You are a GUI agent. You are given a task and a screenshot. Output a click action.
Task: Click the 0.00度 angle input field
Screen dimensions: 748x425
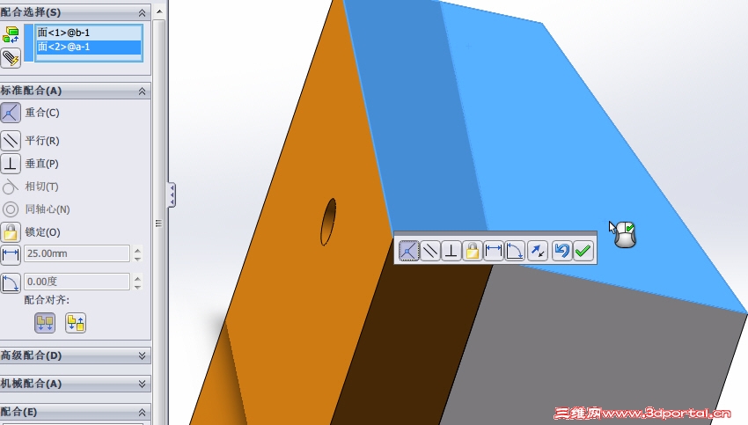click(77, 282)
